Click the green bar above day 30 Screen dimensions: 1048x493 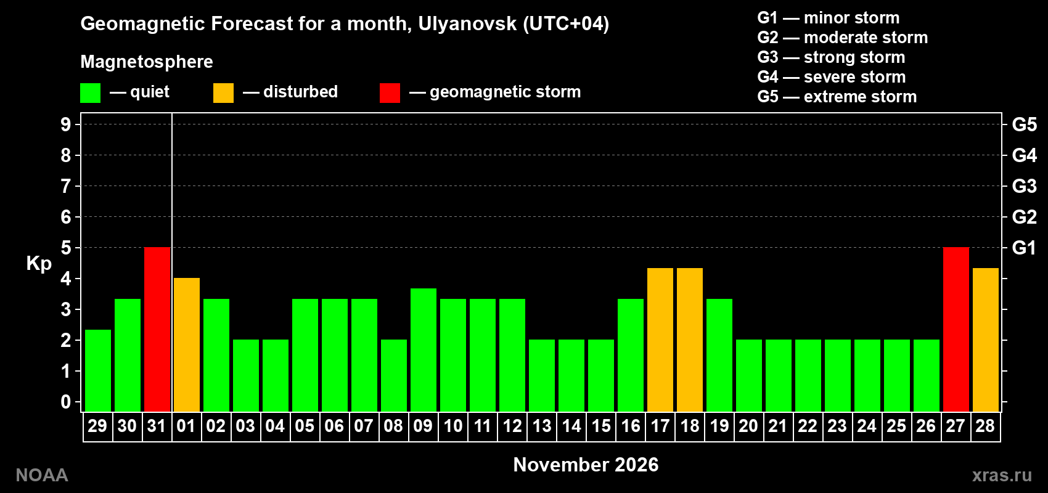click(x=128, y=356)
